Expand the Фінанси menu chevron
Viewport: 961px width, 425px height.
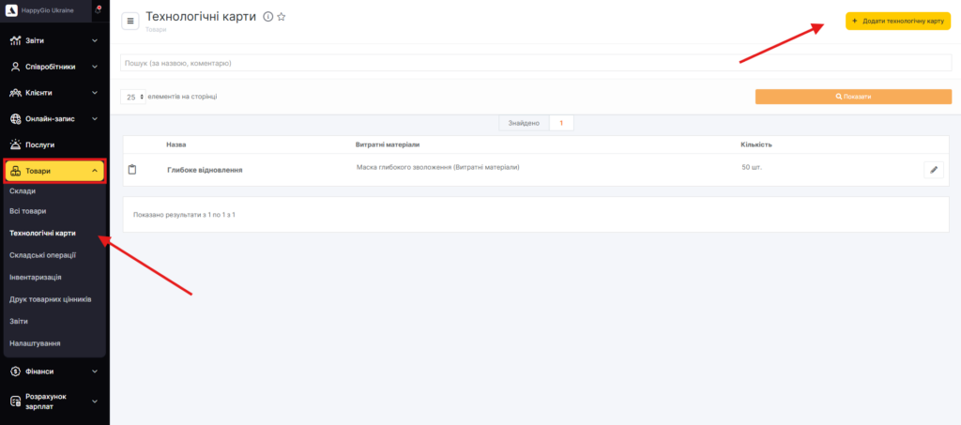(x=95, y=372)
